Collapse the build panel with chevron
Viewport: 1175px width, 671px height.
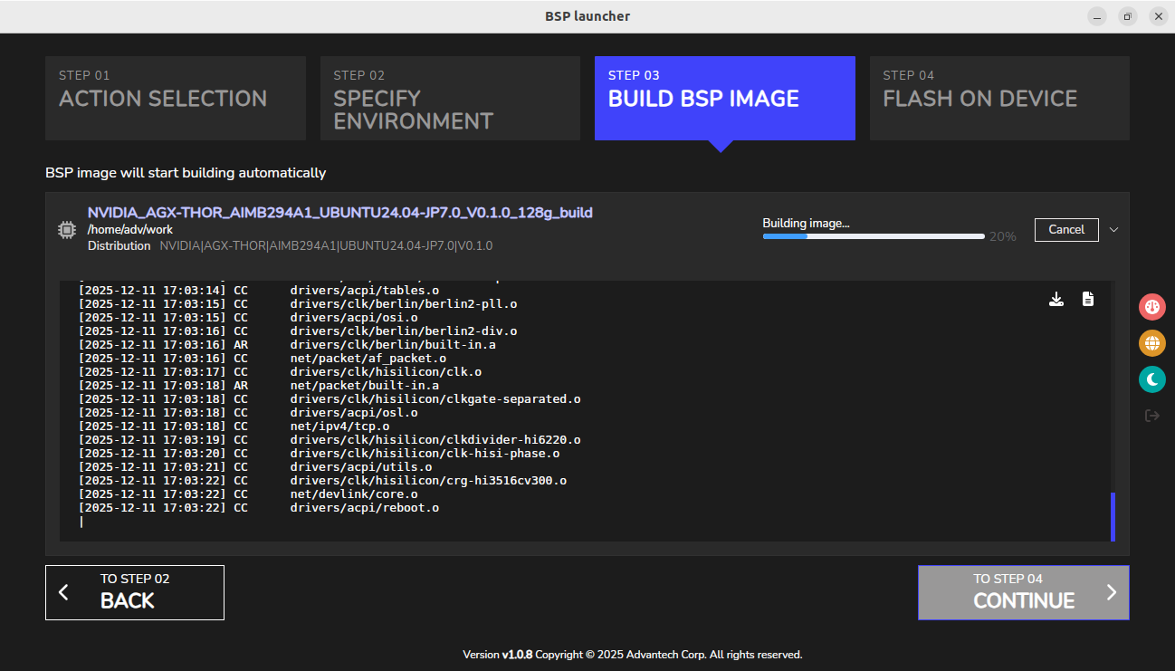point(1114,230)
